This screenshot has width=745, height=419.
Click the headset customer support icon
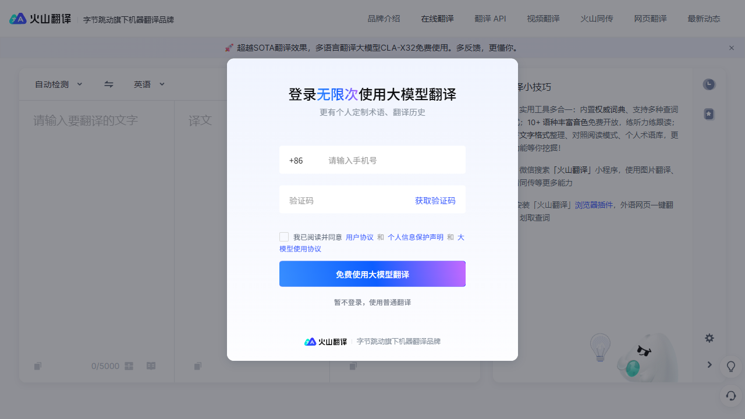[x=731, y=396]
